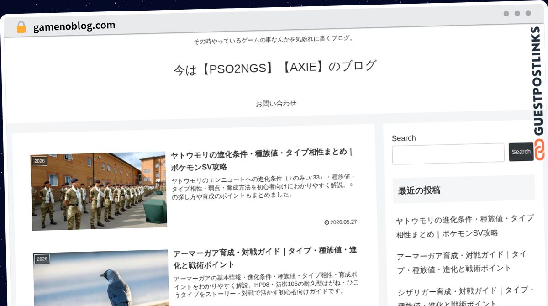Click the orange padlock icon beside the URL
The height and width of the screenshot is (306, 548).
point(21,27)
